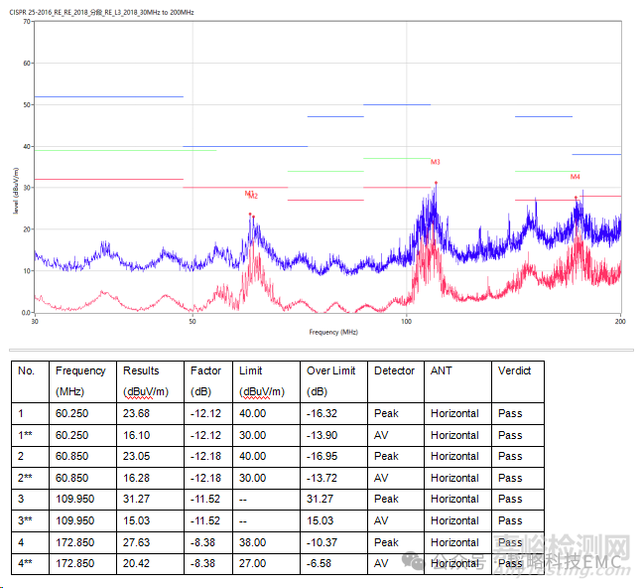Click the y-axis tick labeled 60

[x=27, y=63]
